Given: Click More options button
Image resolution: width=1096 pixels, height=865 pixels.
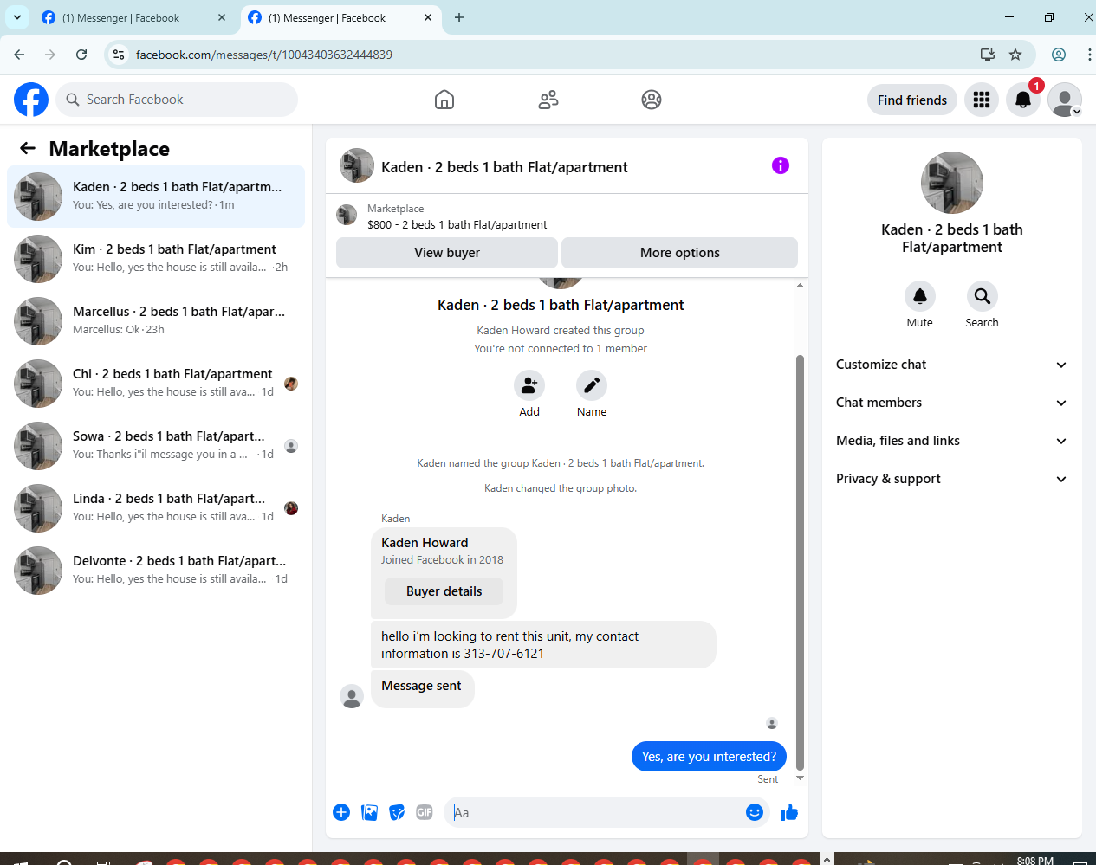Looking at the screenshot, I should tap(680, 253).
